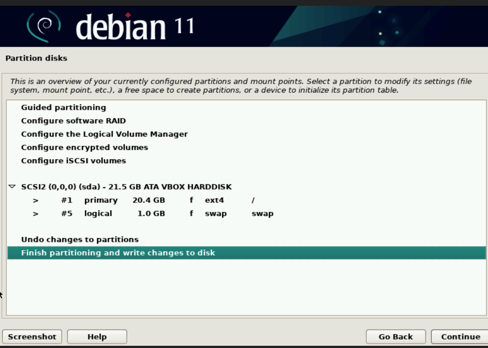The image size is (488, 348).
Task: Select Guided partitioning option
Action: tap(63, 107)
